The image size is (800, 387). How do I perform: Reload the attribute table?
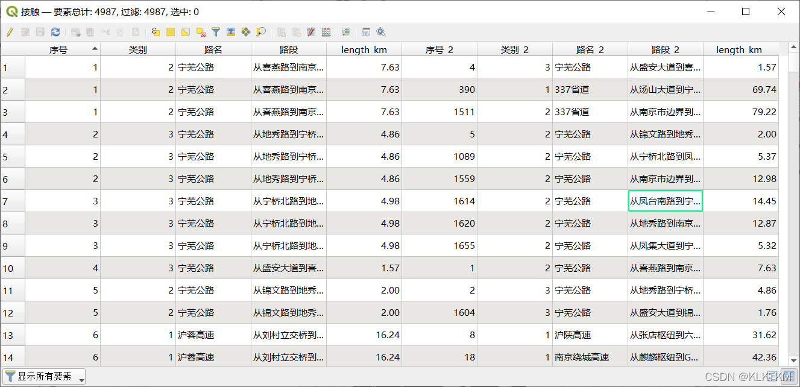pyautogui.click(x=55, y=32)
